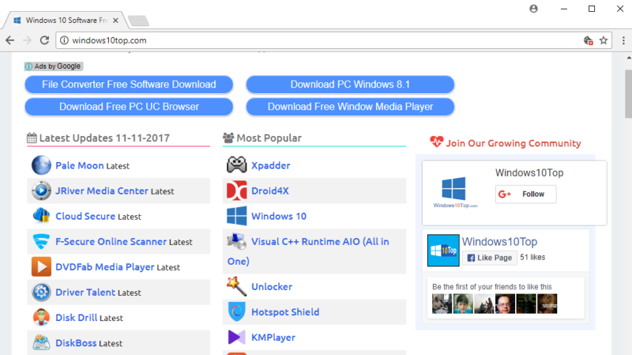The image size is (632, 355).
Task: Click the Windows10Top Facebook page thumbnail
Action: [443, 250]
